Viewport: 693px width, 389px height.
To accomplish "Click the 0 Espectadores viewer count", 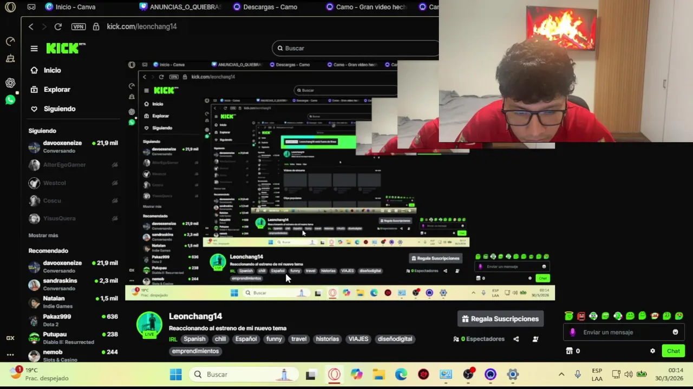I will [479, 339].
